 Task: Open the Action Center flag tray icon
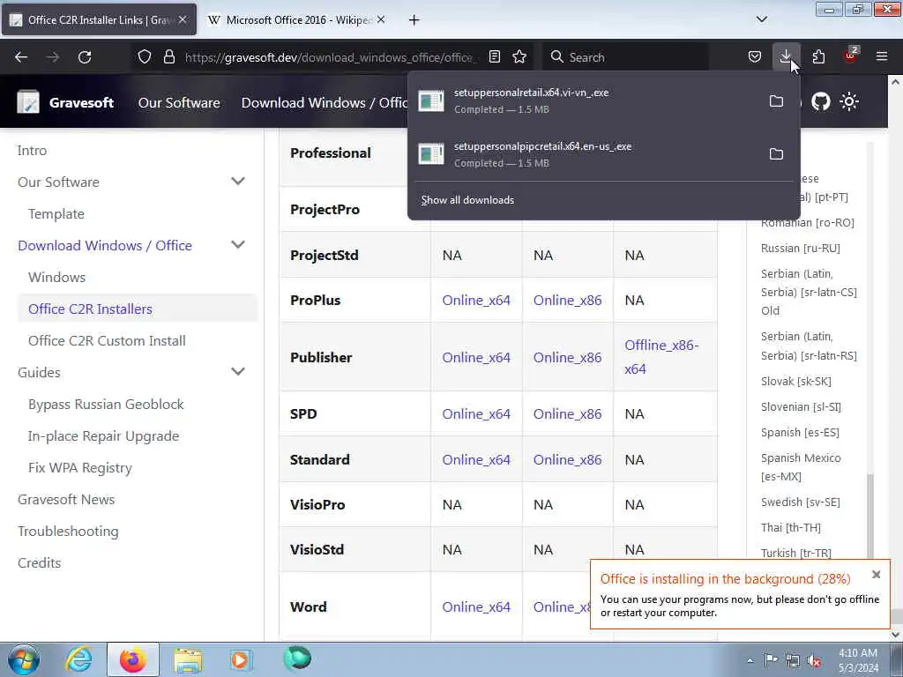(771, 660)
